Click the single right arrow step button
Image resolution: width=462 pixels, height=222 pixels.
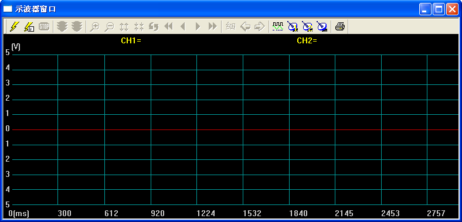tap(198, 27)
